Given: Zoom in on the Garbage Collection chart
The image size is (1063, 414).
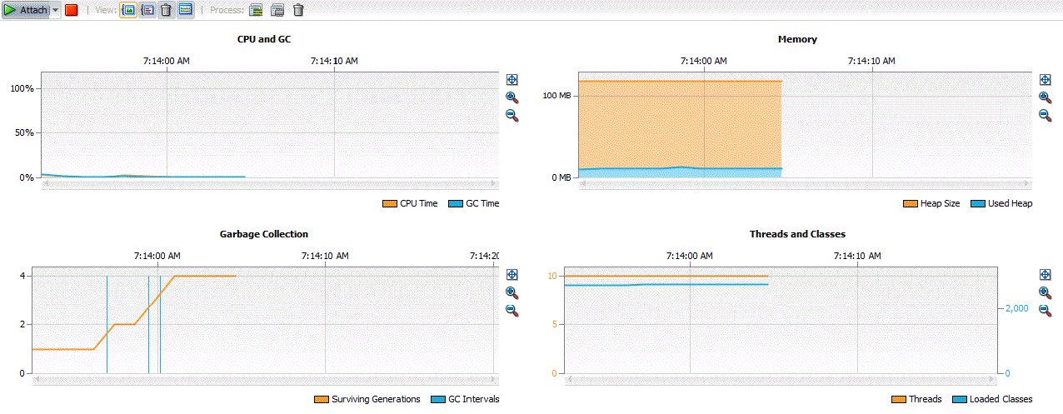Looking at the screenshot, I should coord(512,292).
